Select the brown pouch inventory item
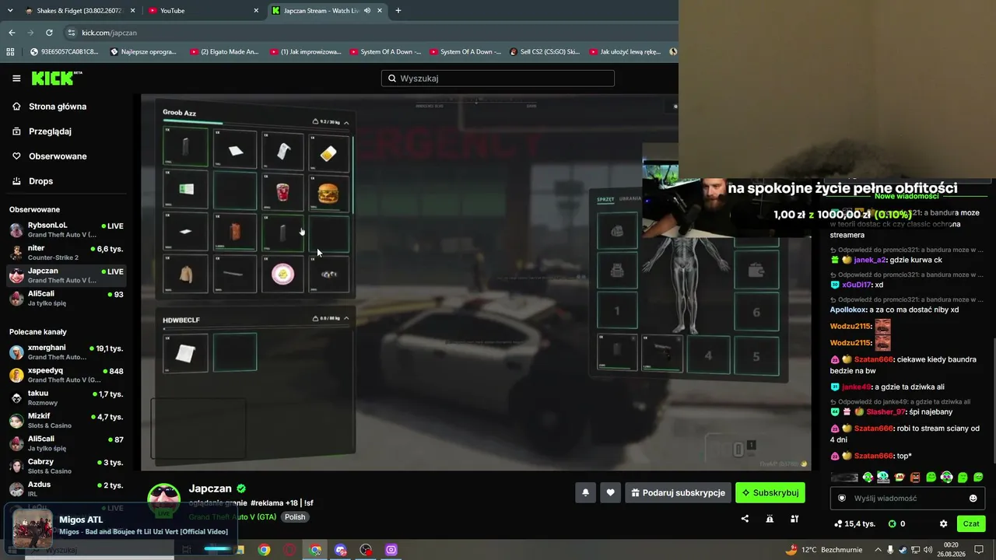 point(235,232)
